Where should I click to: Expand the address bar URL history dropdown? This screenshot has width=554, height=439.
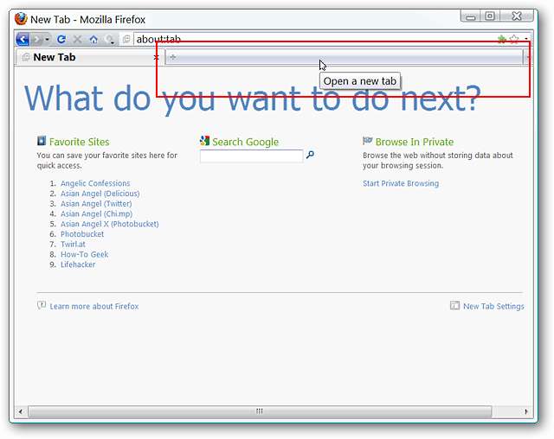[x=526, y=39]
